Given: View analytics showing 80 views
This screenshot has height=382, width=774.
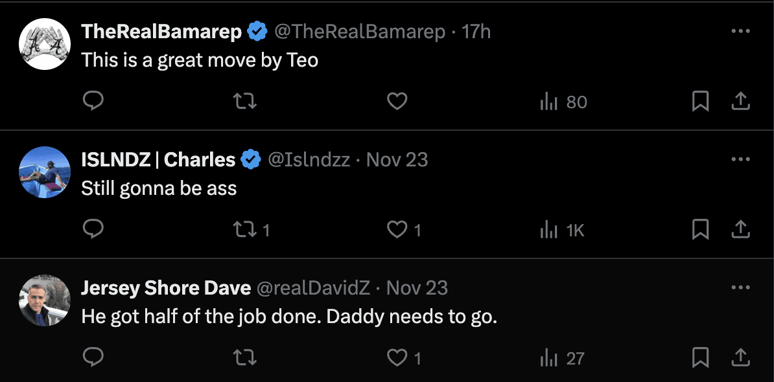Looking at the screenshot, I should 564,102.
